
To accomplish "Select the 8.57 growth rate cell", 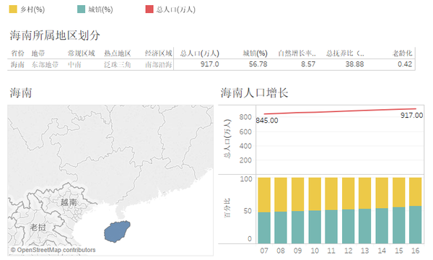I will (308, 64).
